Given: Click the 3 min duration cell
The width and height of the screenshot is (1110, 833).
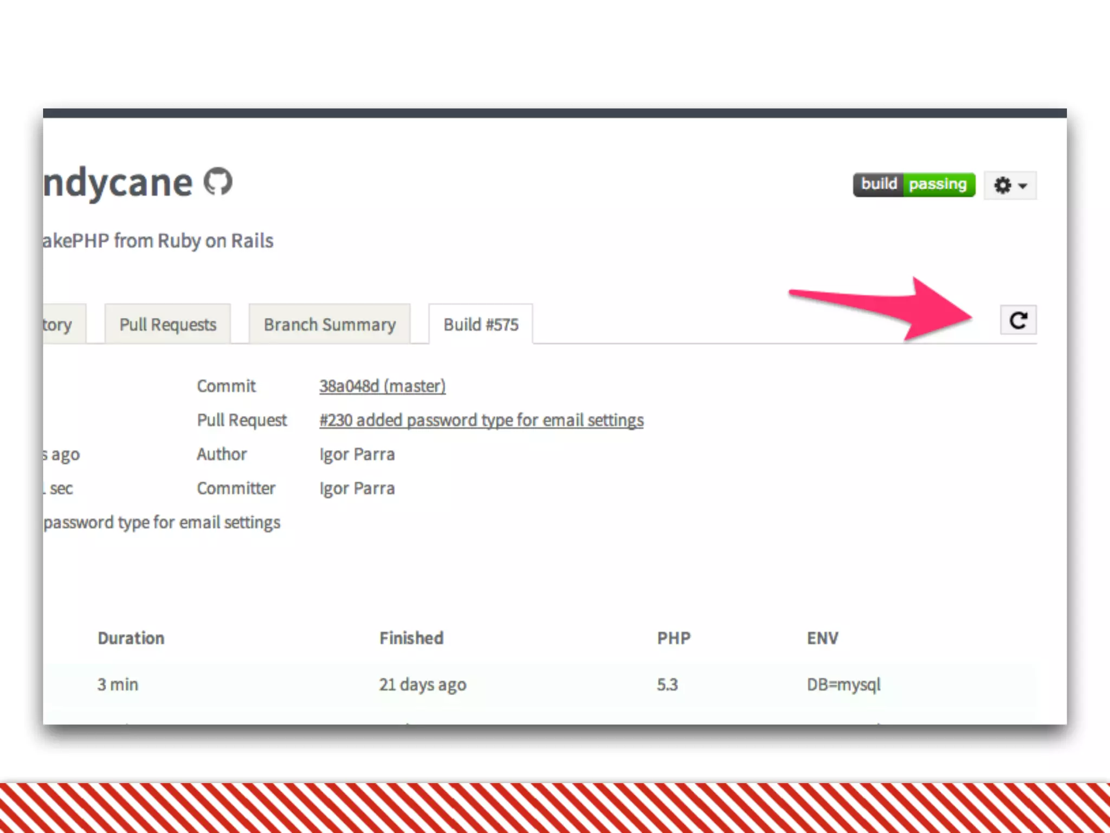Looking at the screenshot, I should (x=118, y=684).
